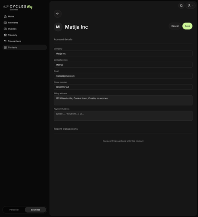Screen dimensions: 198x217
Task: Switch to Business mode
Action: [x=36, y=210]
